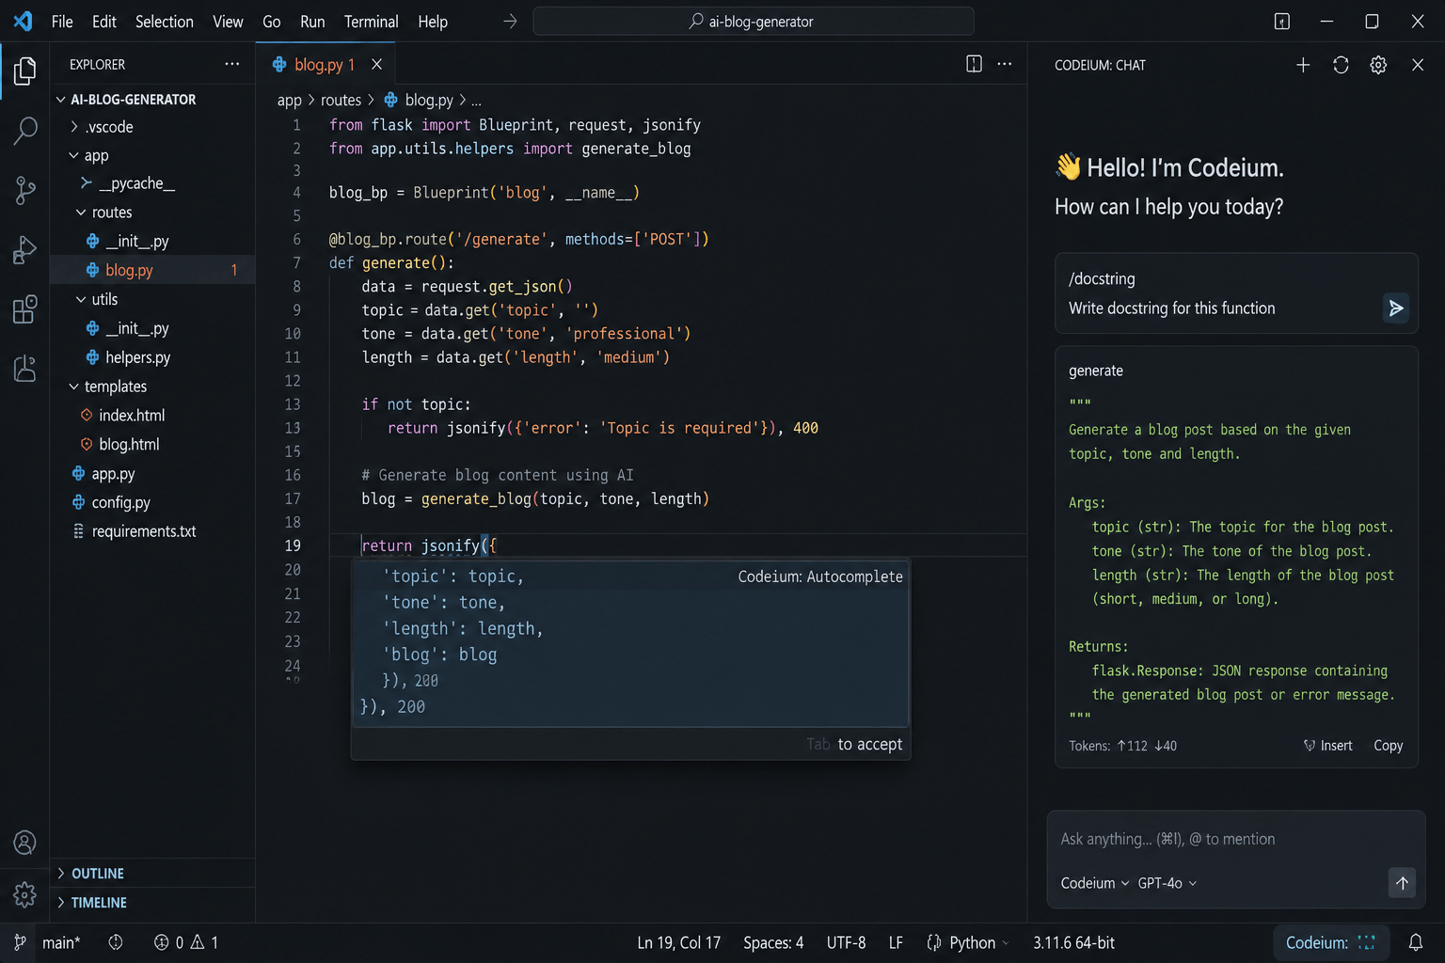The height and width of the screenshot is (963, 1445).
Task: Open the editor more actions ellipsis
Action: tap(1005, 64)
